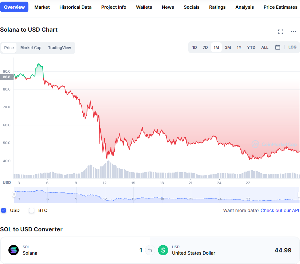Set chart range to 7D
Screen dimensions: 300x264
coord(205,47)
